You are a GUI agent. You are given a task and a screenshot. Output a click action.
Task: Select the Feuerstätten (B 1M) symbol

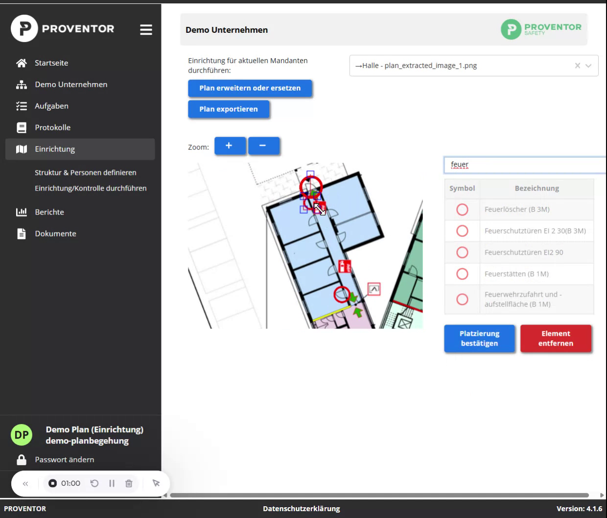[x=462, y=274]
